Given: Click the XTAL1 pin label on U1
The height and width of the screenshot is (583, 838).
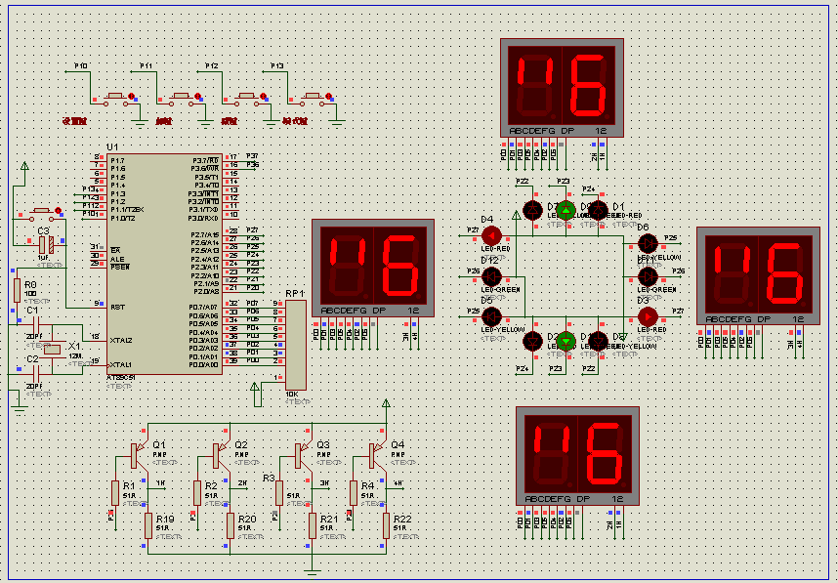Looking at the screenshot, I should click(121, 364).
